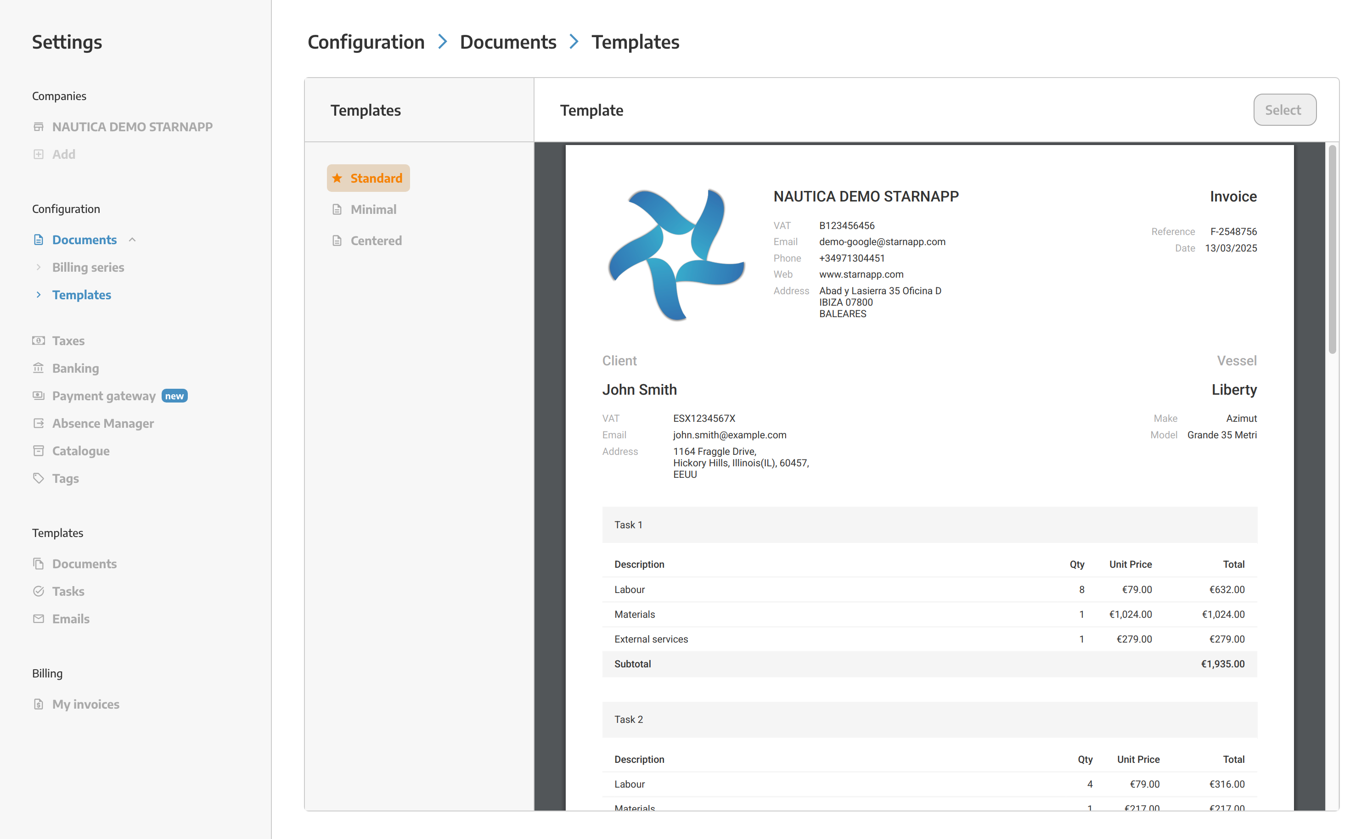
Task: Click the invoice date 13/03/2025
Action: 1231,248
